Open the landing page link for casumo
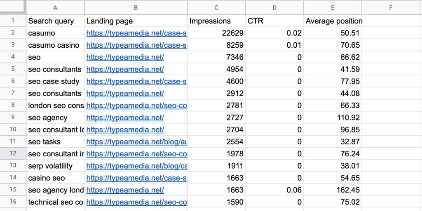This screenshot has width=422, height=211. (136, 33)
